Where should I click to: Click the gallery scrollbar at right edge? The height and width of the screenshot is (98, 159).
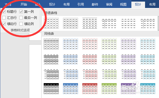158,23
